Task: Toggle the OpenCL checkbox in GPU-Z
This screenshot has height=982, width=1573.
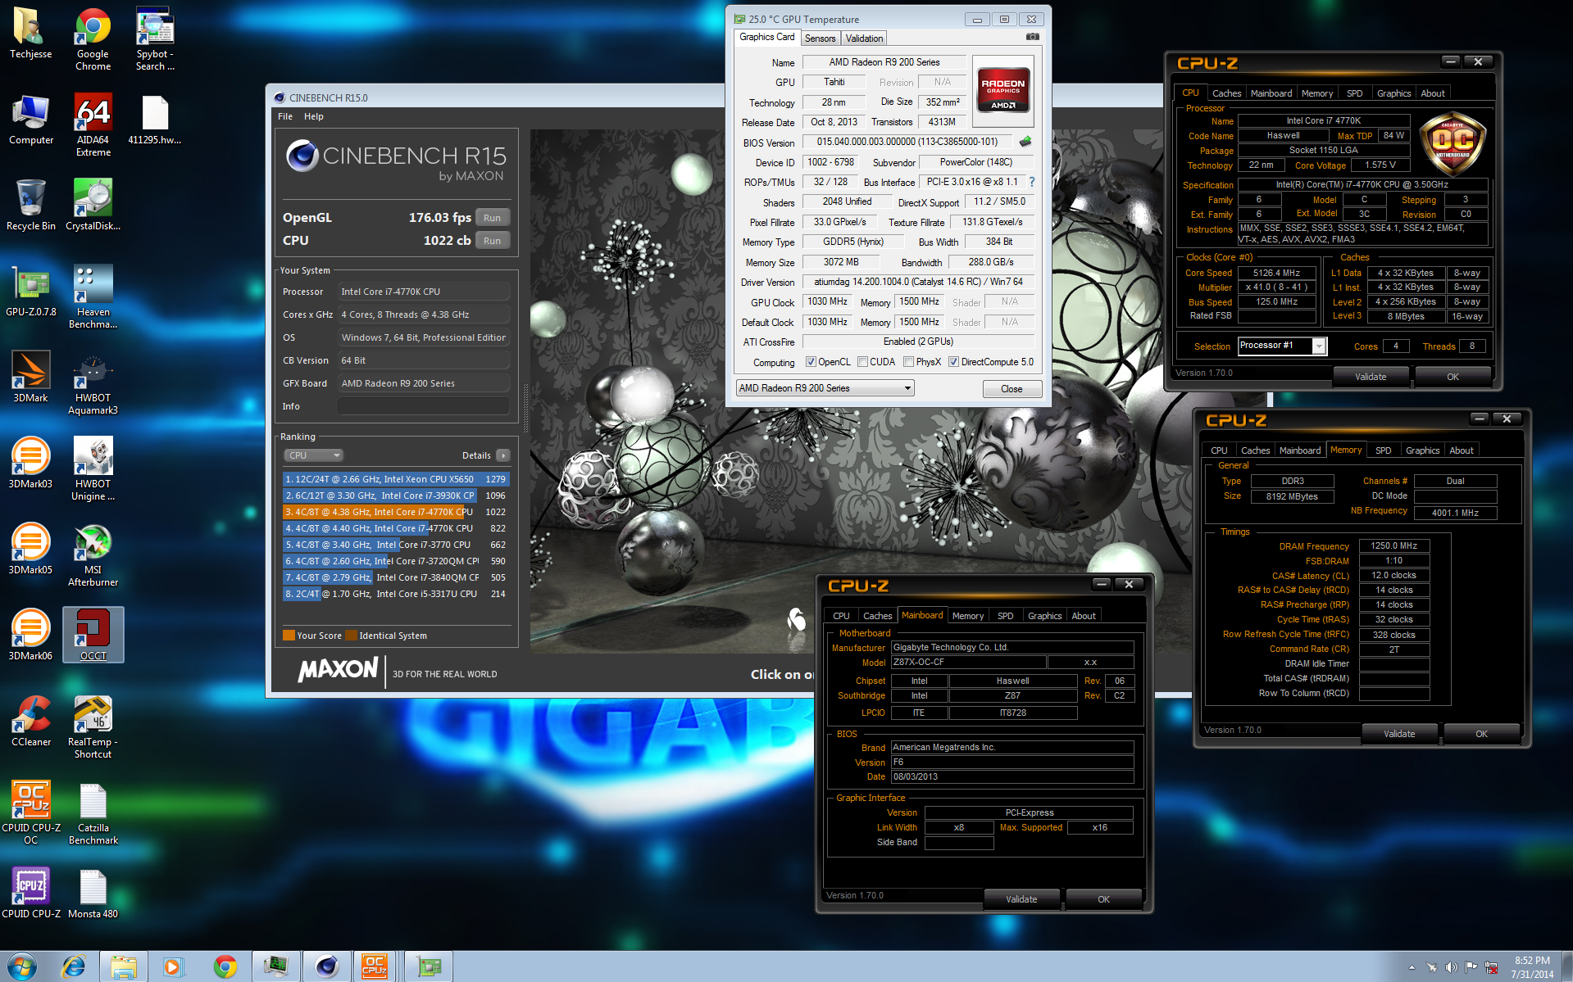Action: click(811, 362)
